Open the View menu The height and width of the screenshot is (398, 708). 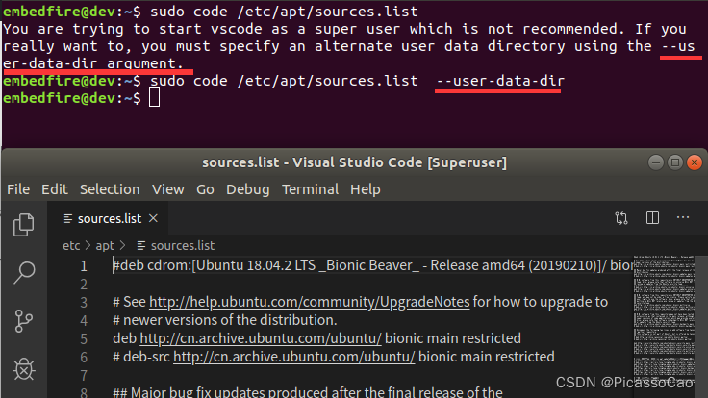168,189
